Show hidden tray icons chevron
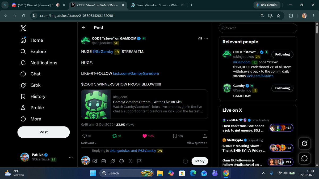Viewport: 319px width, 179px height. pos(263,173)
